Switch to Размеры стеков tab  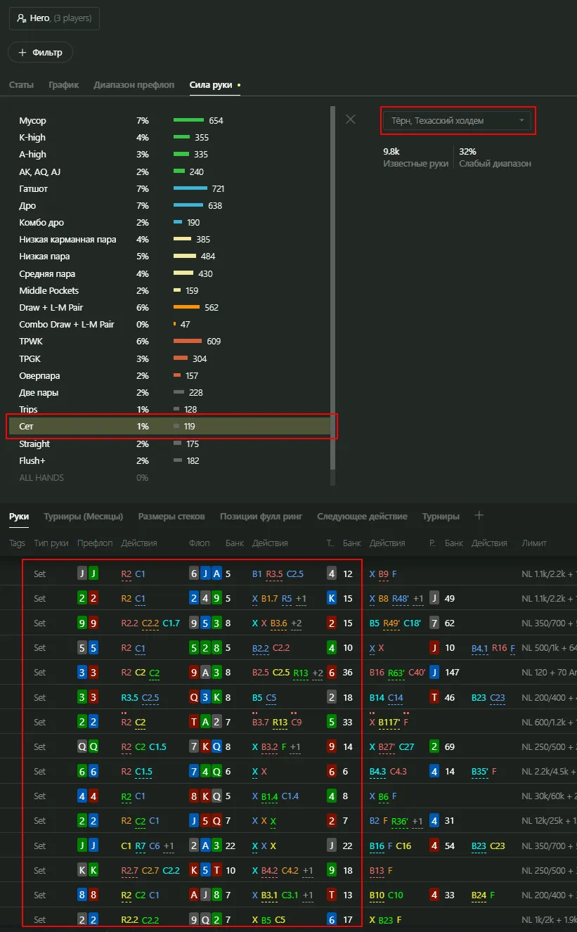[171, 517]
